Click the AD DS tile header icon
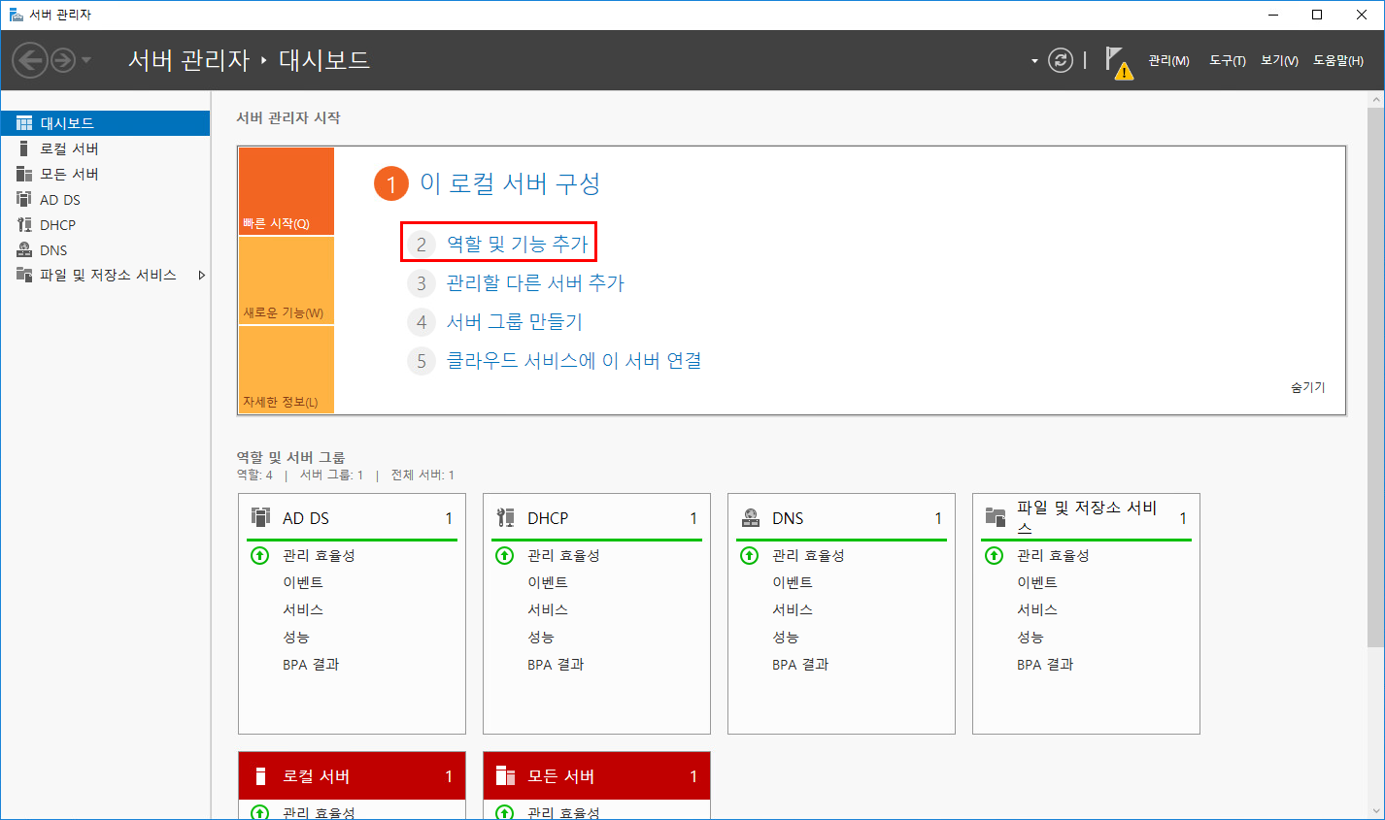Viewport: 1385px width, 820px height. 260,516
